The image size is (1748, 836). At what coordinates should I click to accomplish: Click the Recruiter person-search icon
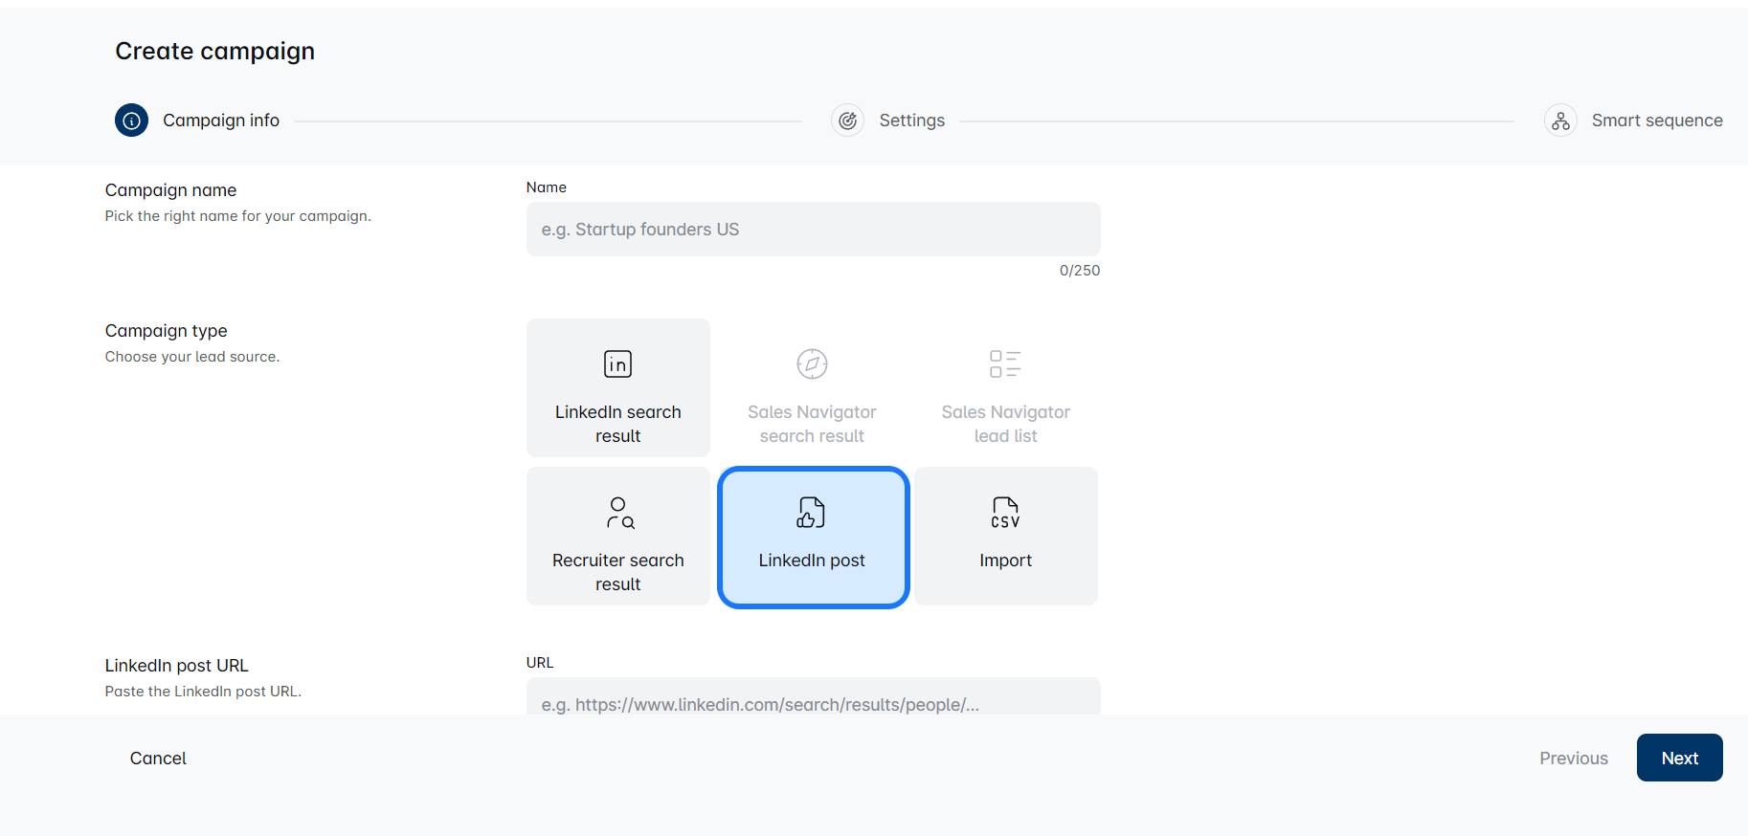tap(619, 513)
